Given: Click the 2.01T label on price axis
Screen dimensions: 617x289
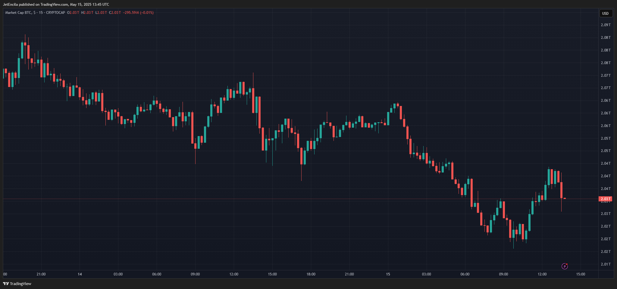Looking at the screenshot, I should tap(606, 264).
